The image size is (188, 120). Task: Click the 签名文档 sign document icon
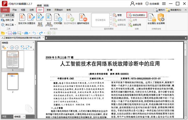click(22, 19)
